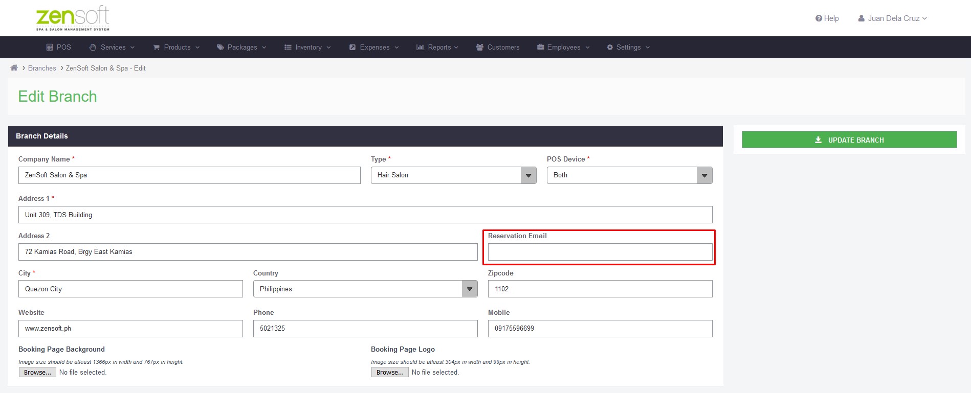Open the Expenses menu
Image resolution: width=971 pixels, height=393 pixels.
374,48
